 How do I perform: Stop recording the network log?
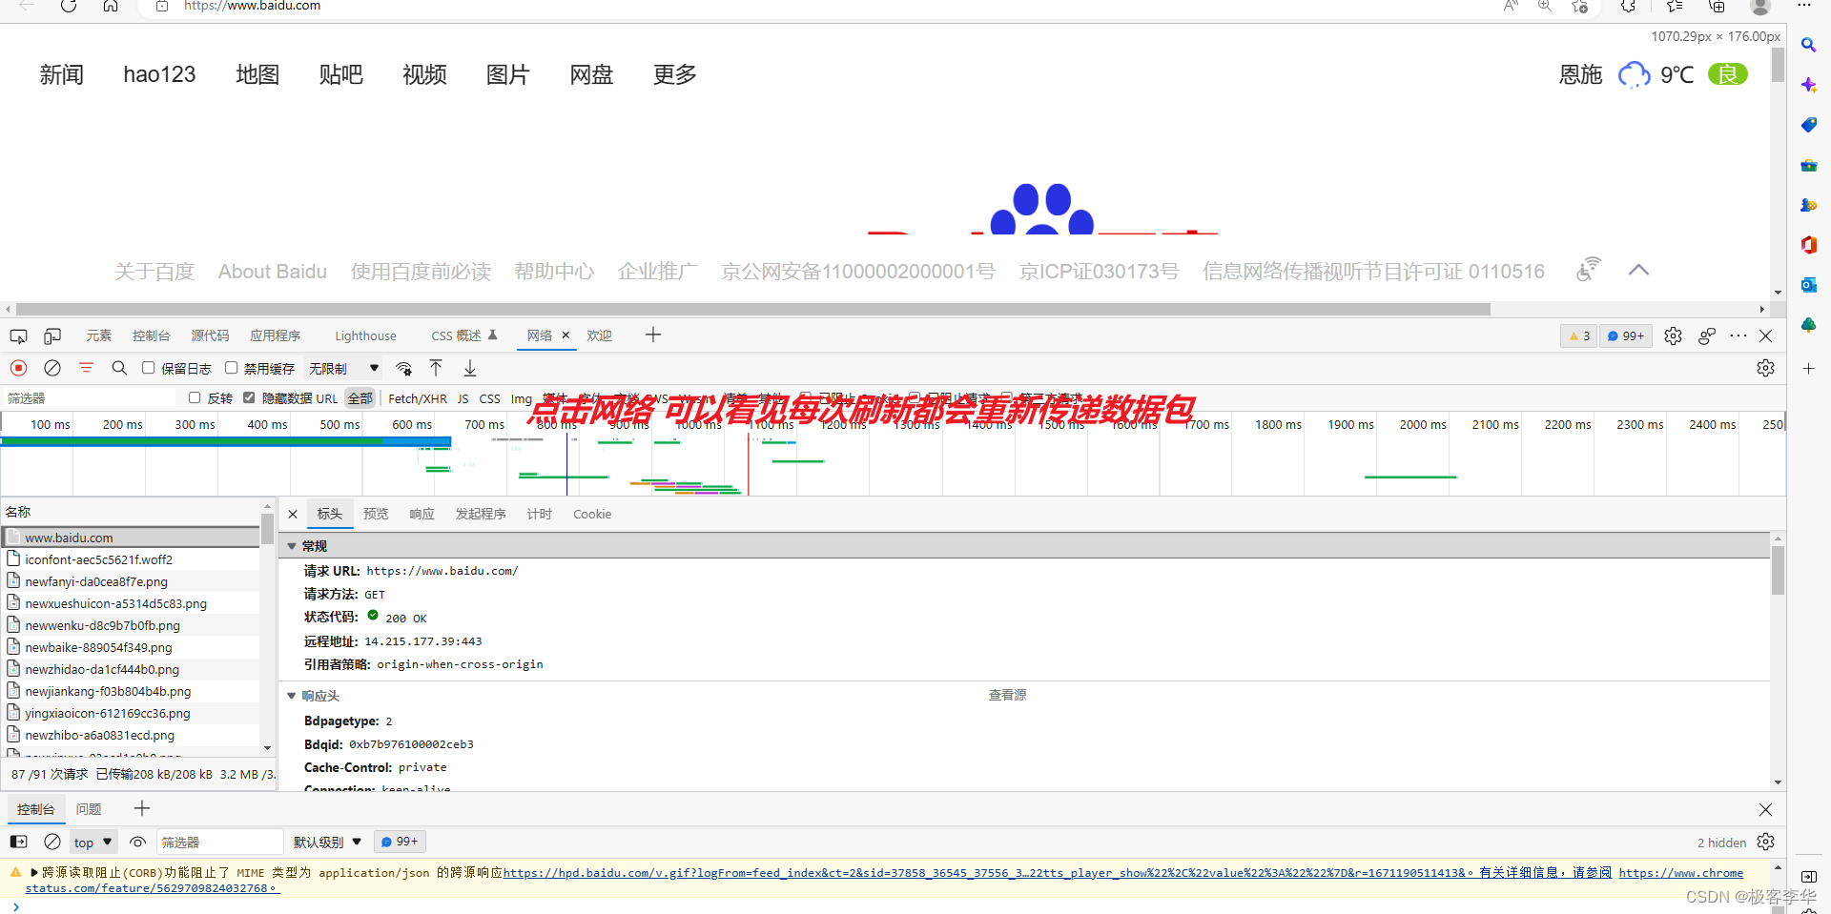(x=18, y=368)
